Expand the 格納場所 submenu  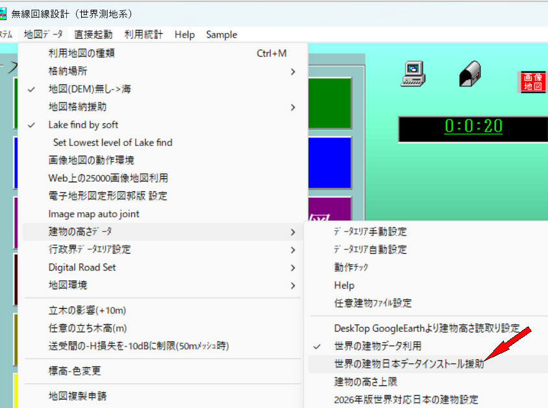point(68,71)
